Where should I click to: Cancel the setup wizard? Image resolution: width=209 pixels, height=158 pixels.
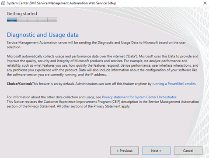click(x=188, y=151)
